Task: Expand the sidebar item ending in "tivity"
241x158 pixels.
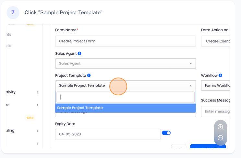Action: click(37, 92)
